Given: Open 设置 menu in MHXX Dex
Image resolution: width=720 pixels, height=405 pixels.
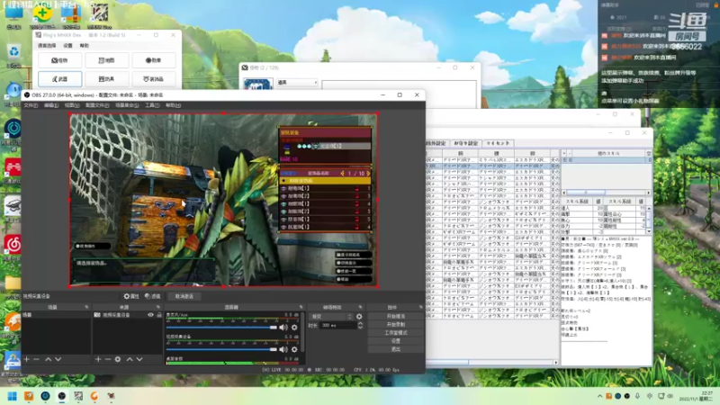Looking at the screenshot, I should [68, 46].
